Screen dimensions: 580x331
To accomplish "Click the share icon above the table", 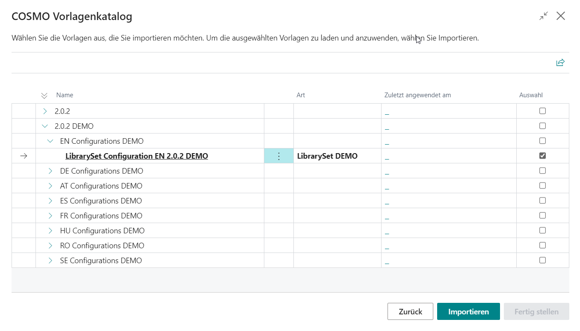I will coord(560,63).
